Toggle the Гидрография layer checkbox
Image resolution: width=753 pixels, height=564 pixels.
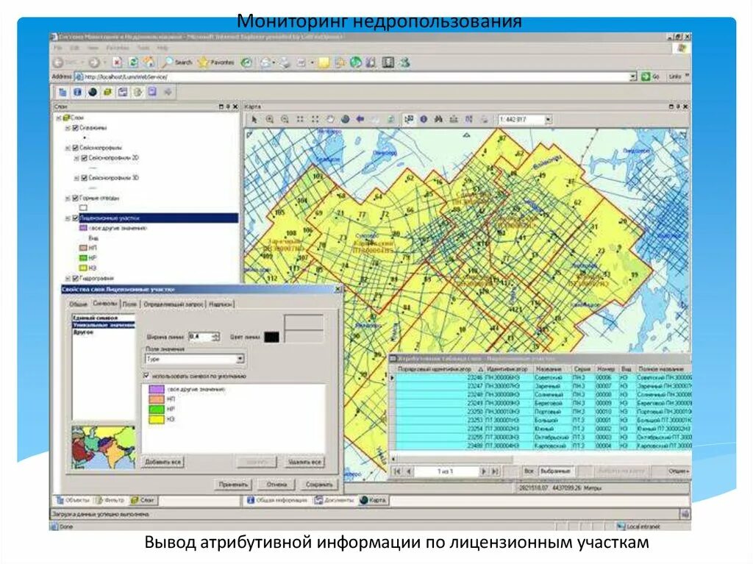(x=75, y=278)
